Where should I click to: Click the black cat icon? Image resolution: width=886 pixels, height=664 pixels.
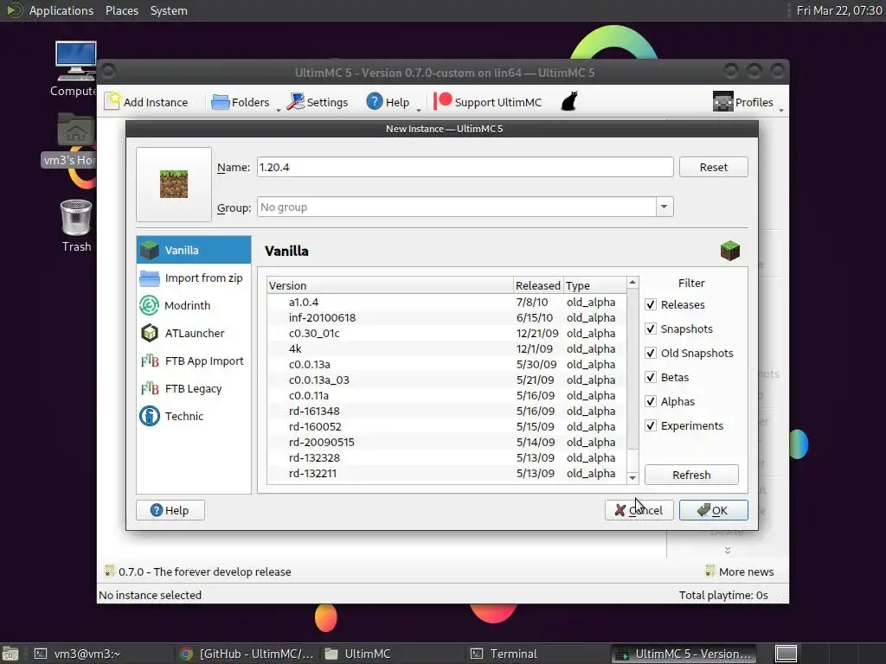click(x=569, y=102)
